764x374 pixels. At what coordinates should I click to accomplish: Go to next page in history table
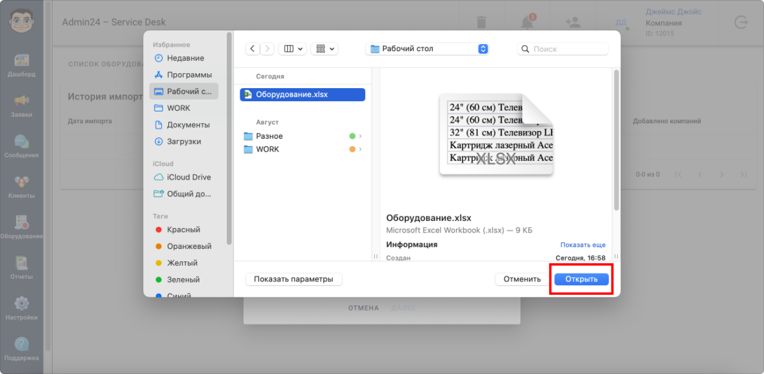tap(722, 174)
